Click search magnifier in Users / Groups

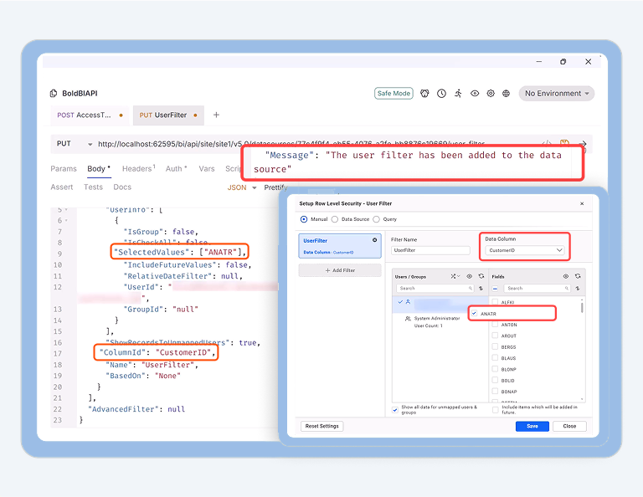tap(471, 289)
